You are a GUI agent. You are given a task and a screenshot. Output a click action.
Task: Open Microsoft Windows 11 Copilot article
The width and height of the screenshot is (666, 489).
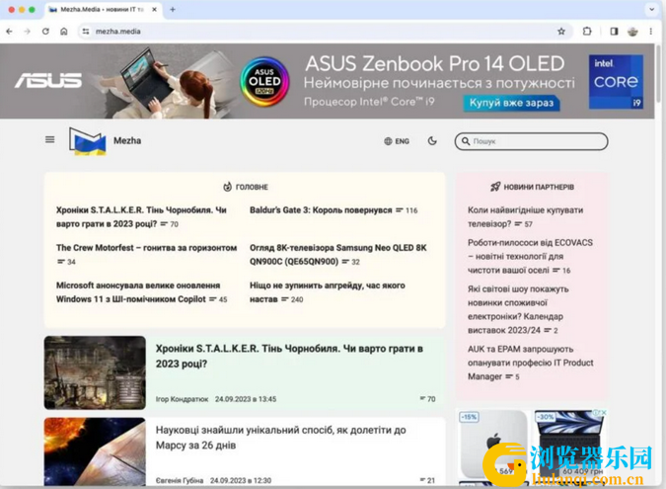coord(138,292)
